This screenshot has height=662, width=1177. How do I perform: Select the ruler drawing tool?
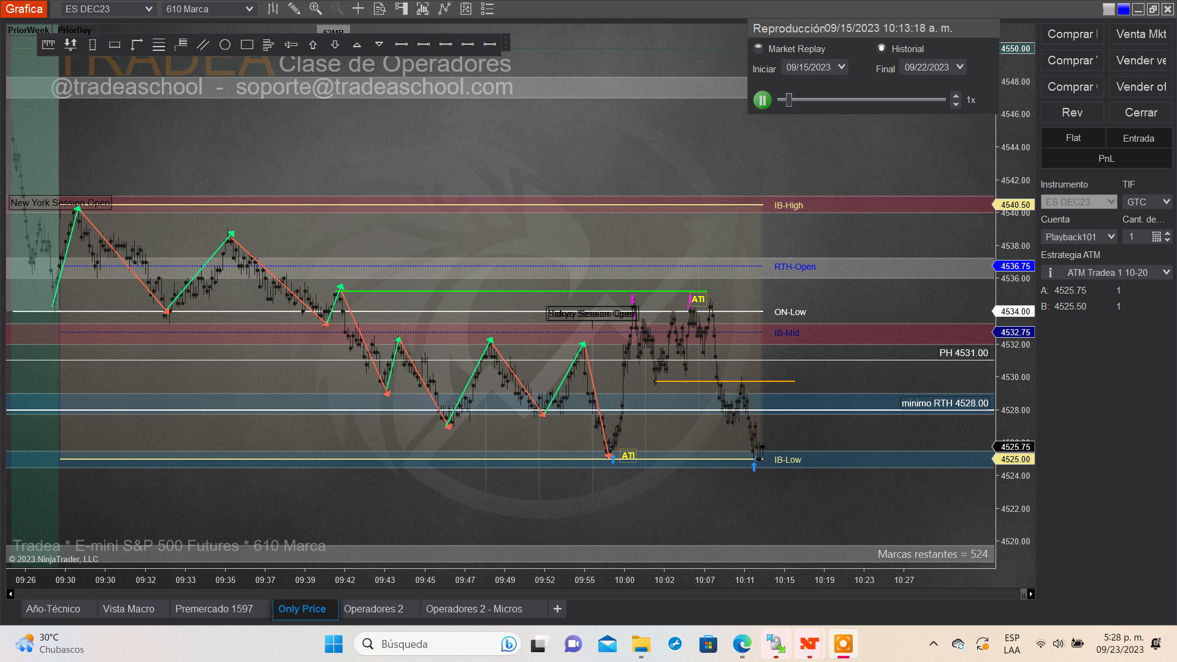point(48,44)
